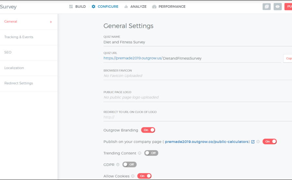Open company page external link icon
Image resolution: width=292 pixels, height=180 pixels.
(253, 142)
